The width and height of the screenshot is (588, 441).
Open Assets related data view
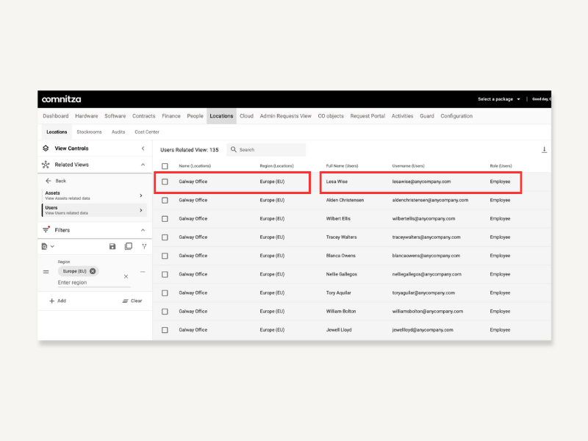pyautogui.click(x=94, y=196)
